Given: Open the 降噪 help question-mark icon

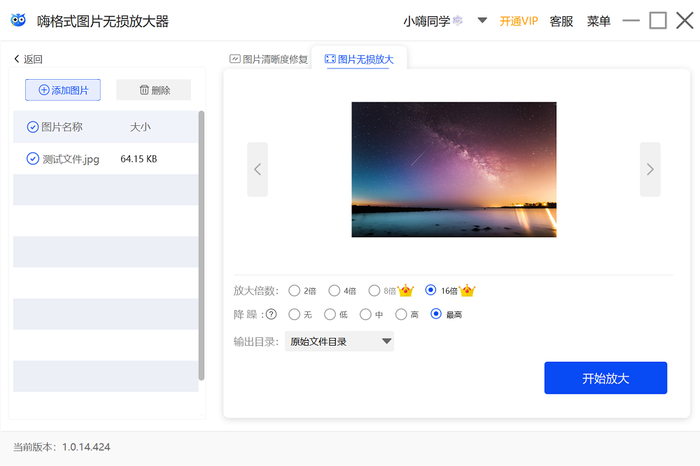Looking at the screenshot, I should pyautogui.click(x=272, y=314).
